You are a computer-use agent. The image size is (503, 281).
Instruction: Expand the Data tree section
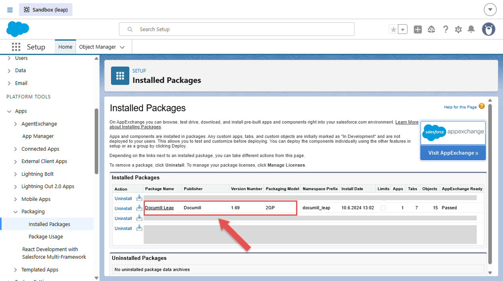point(9,71)
